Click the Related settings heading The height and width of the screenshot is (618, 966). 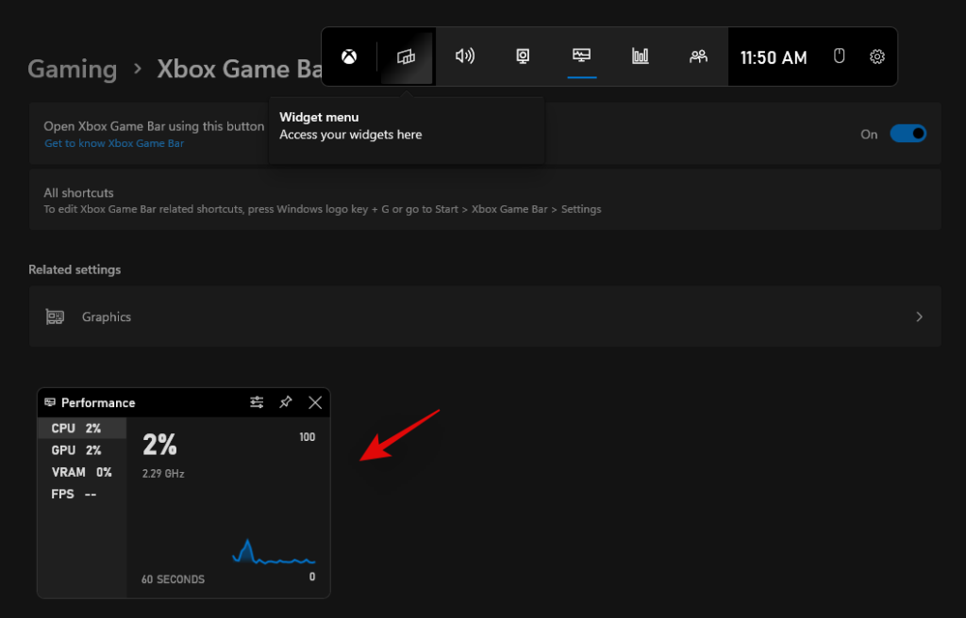(75, 269)
